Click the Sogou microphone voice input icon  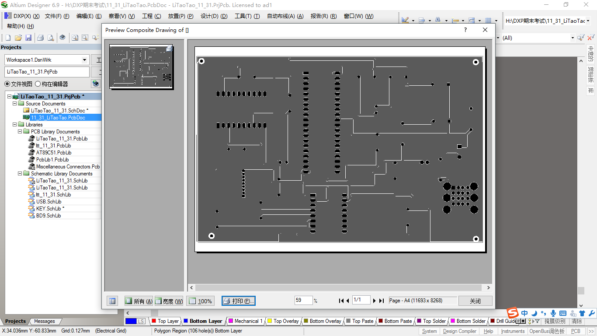[553, 313]
